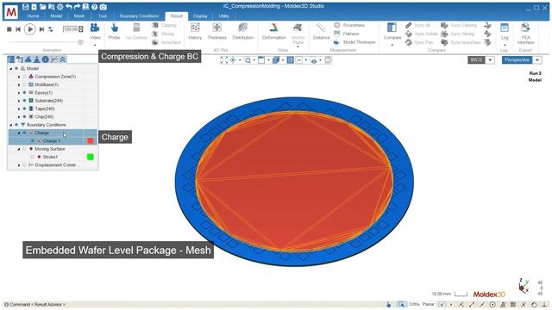Open the Thickness XY plot

(x=216, y=31)
